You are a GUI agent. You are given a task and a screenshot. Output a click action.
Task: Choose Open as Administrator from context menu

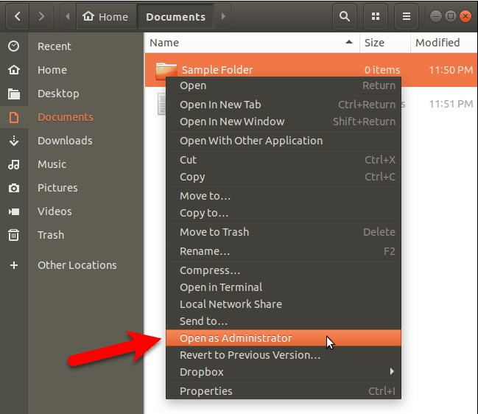[236, 338]
